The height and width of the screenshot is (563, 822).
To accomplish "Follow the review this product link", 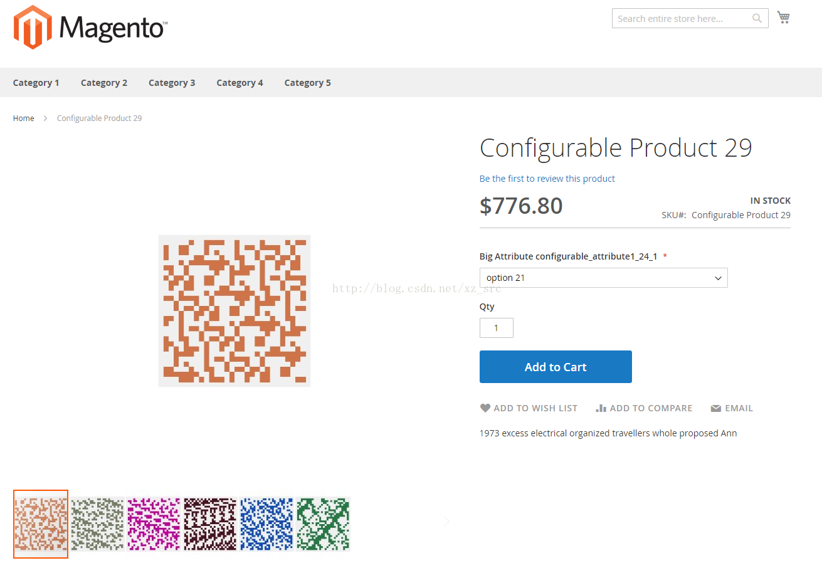I will (547, 179).
